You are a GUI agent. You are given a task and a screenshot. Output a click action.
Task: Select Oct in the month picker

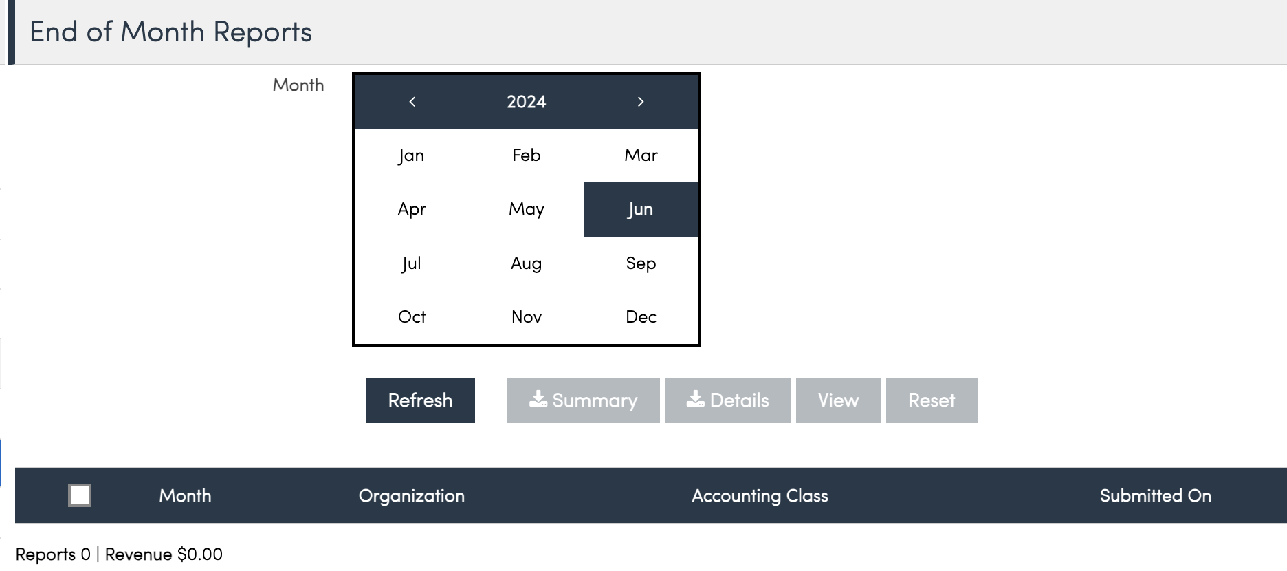(x=412, y=317)
